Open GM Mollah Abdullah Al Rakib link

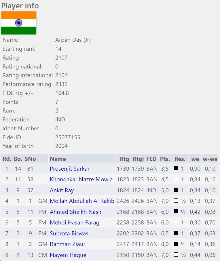click(x=82, y=201)
